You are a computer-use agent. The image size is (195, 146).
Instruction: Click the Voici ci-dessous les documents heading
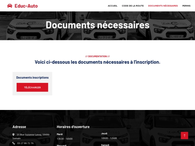[x=97, y=62]
